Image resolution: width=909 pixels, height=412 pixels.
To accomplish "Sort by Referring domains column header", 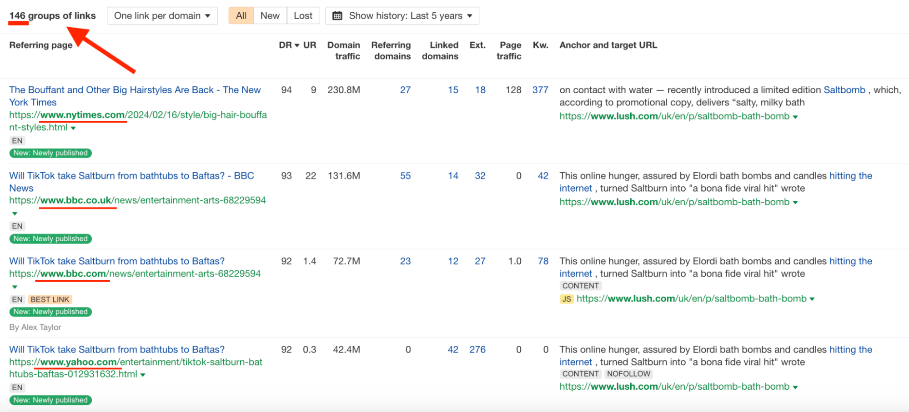I will tap(391, 50).
